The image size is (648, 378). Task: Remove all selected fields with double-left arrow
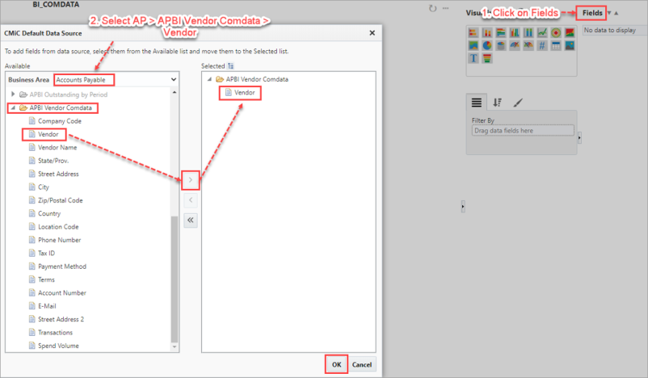coord(191,220)
